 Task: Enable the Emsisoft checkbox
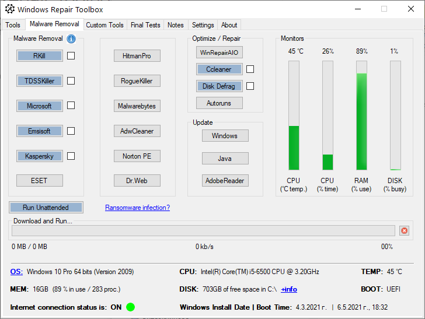71,131
